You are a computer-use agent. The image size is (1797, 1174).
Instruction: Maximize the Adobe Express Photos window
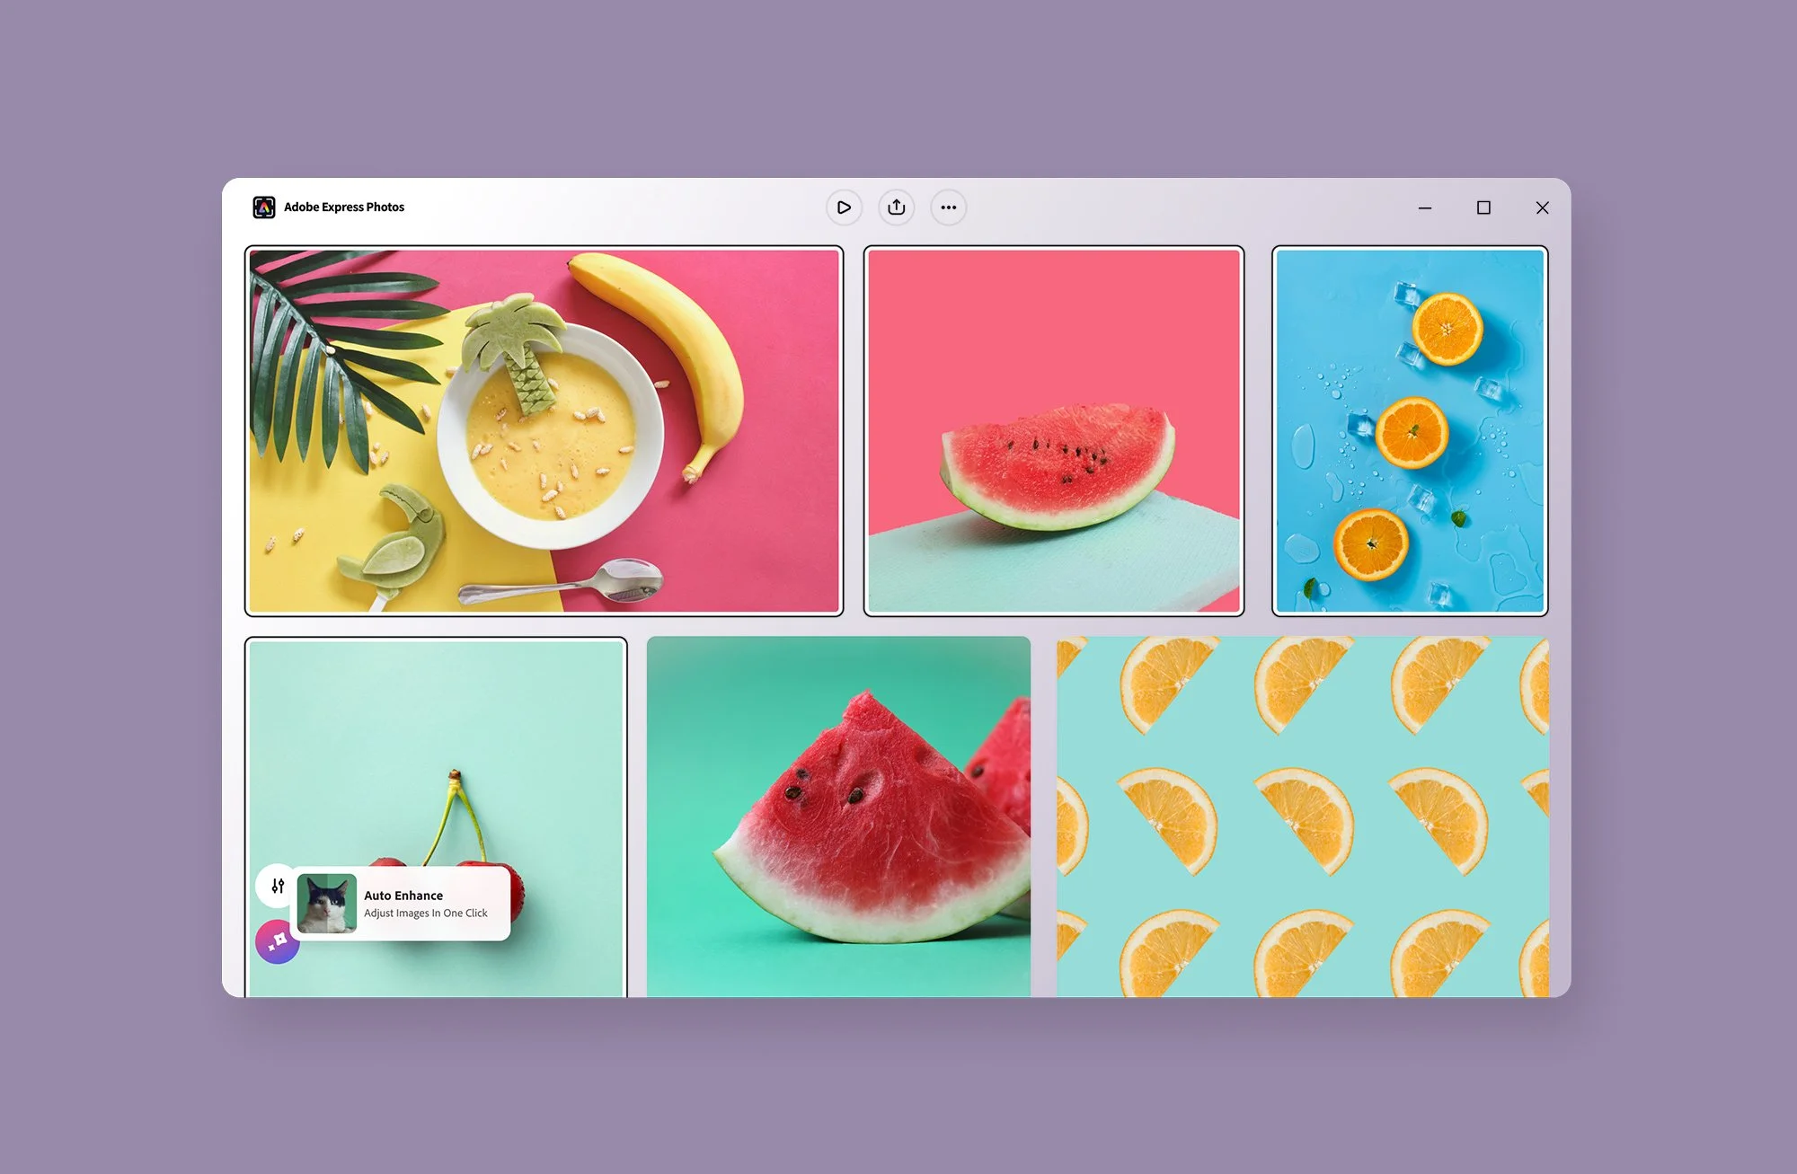1483,207
